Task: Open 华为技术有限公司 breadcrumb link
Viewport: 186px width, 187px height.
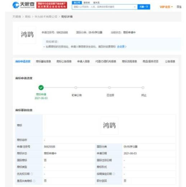Action: [46, 17]
